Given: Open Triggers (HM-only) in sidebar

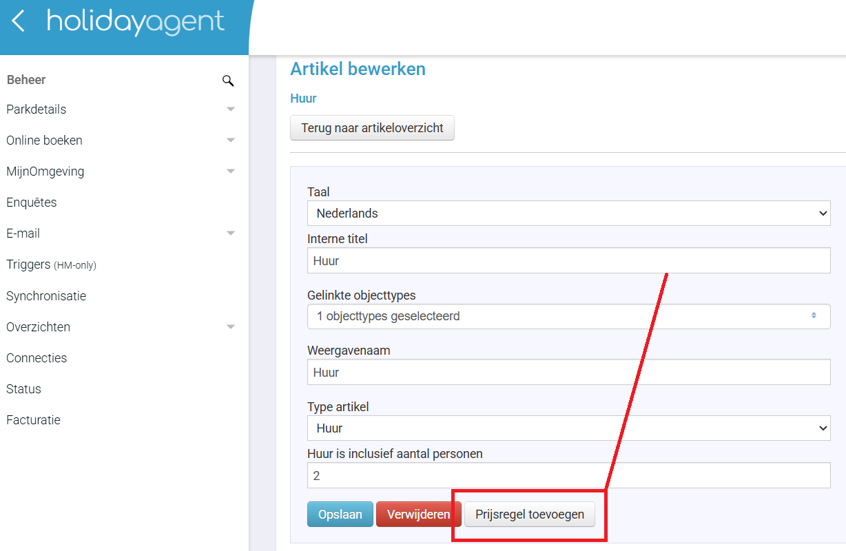Looking at the screenshot, I should point(51,264).
